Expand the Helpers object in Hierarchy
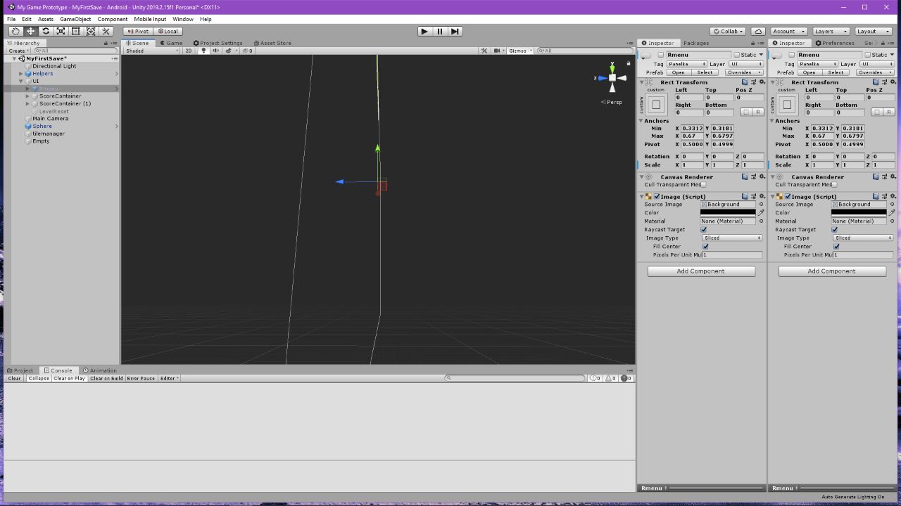 click(x=21, y=73)
